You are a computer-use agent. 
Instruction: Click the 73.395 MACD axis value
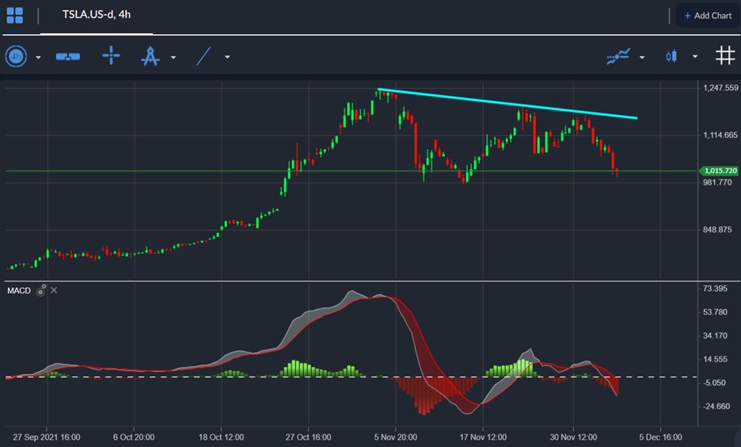(715, 288)
